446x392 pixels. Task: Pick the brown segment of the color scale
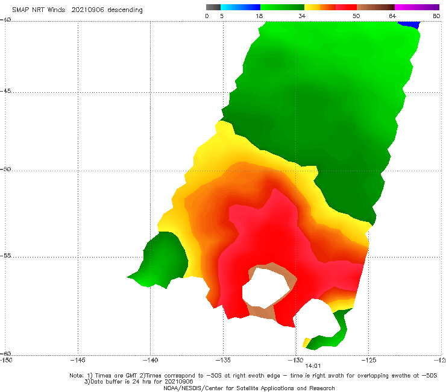pos(375,7)
